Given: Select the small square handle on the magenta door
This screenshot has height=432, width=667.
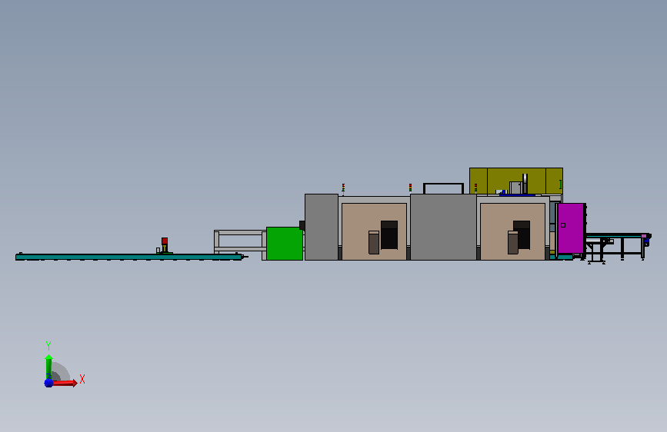Looking at the screenshot, I should (563, 225).
